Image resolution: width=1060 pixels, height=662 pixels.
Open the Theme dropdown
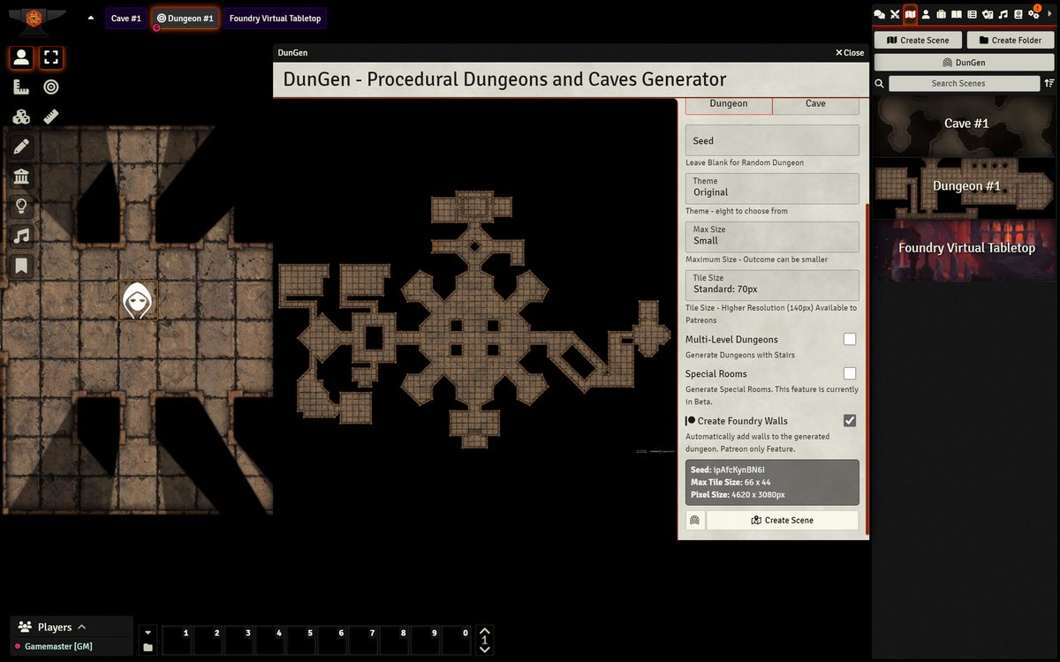772,188
